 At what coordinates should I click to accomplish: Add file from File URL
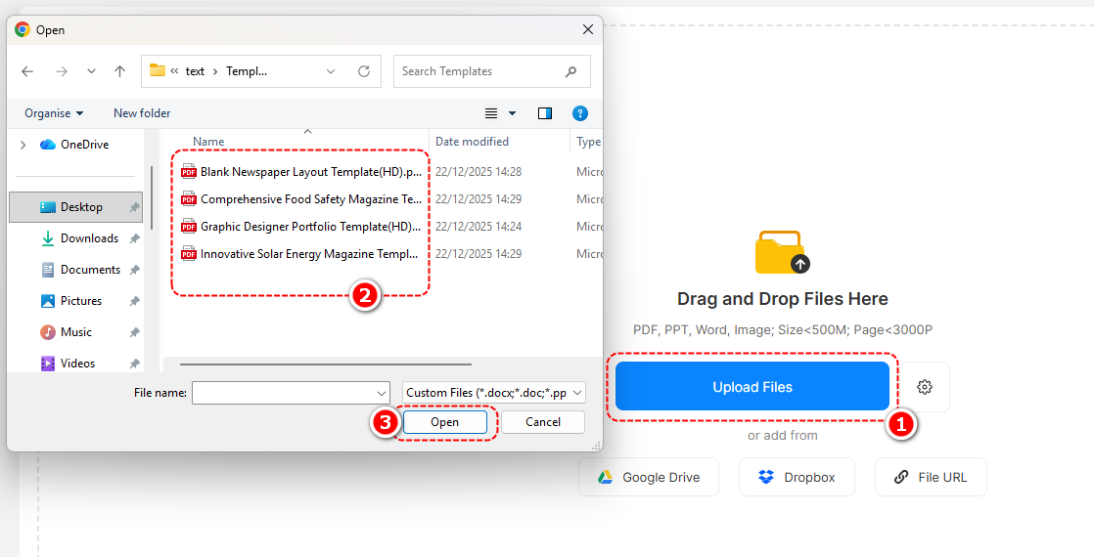(931, 477)
